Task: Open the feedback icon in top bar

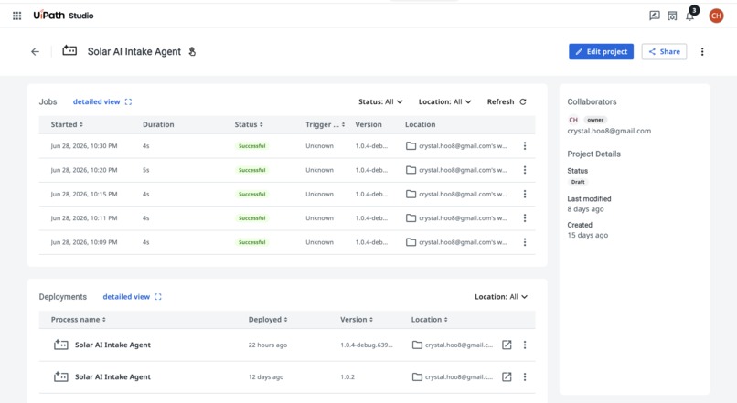Action: pos(655,16)
